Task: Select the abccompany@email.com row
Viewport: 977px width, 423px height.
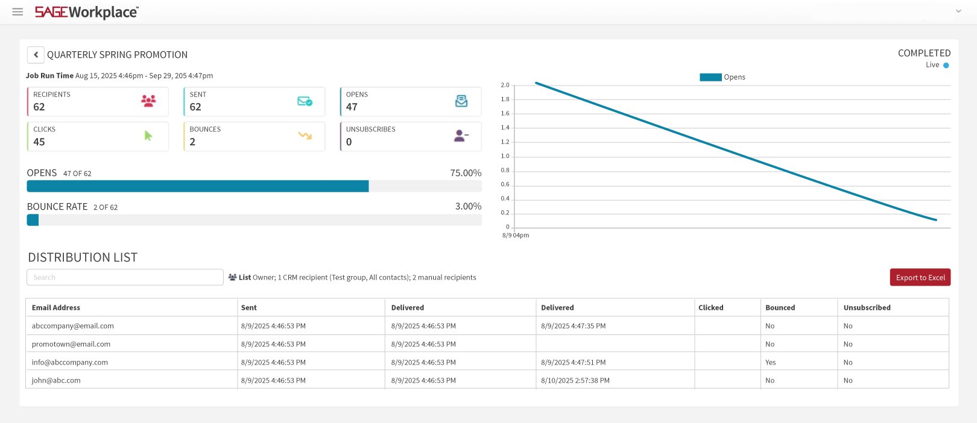Action: 73,326
